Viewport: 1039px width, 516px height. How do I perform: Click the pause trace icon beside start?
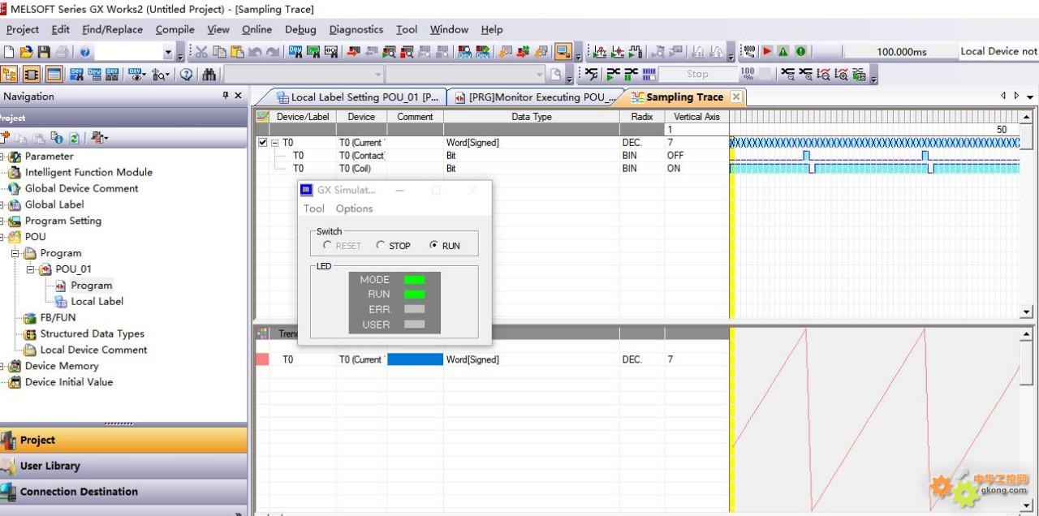coord(630,74)
